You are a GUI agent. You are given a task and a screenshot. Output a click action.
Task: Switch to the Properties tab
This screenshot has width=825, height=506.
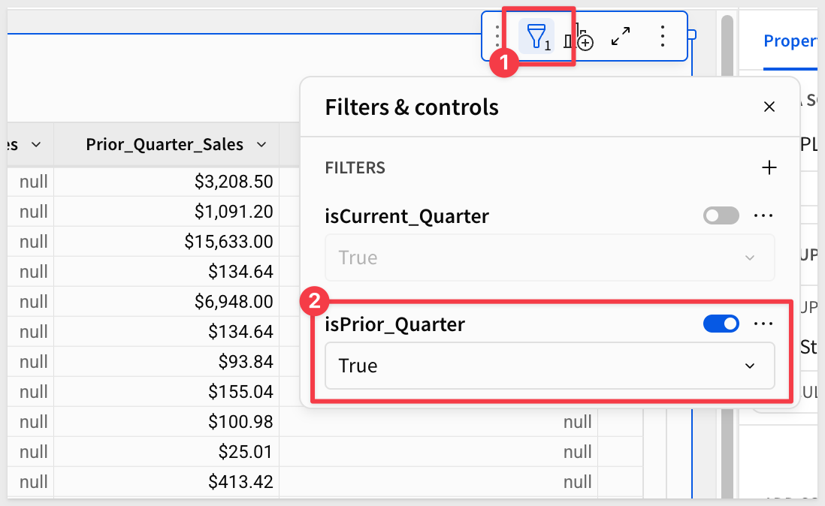789,41
